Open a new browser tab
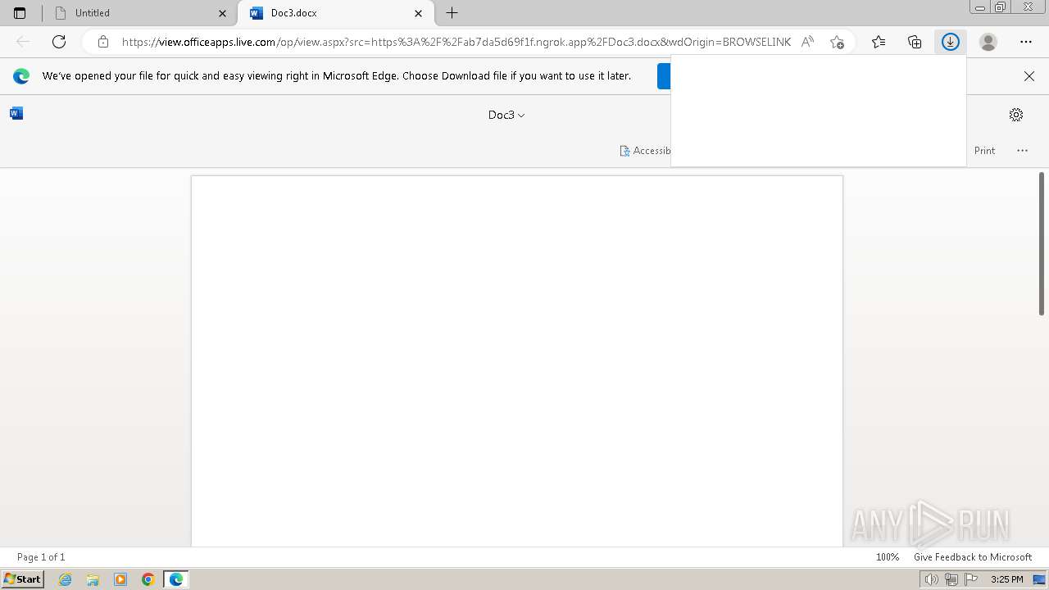Screen dimensions: 1049x590 pyautogui.click(x=452, y=13)
